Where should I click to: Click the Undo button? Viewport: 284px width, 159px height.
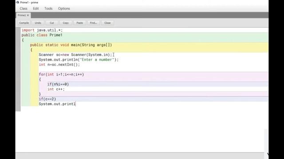tap(38, 23)
